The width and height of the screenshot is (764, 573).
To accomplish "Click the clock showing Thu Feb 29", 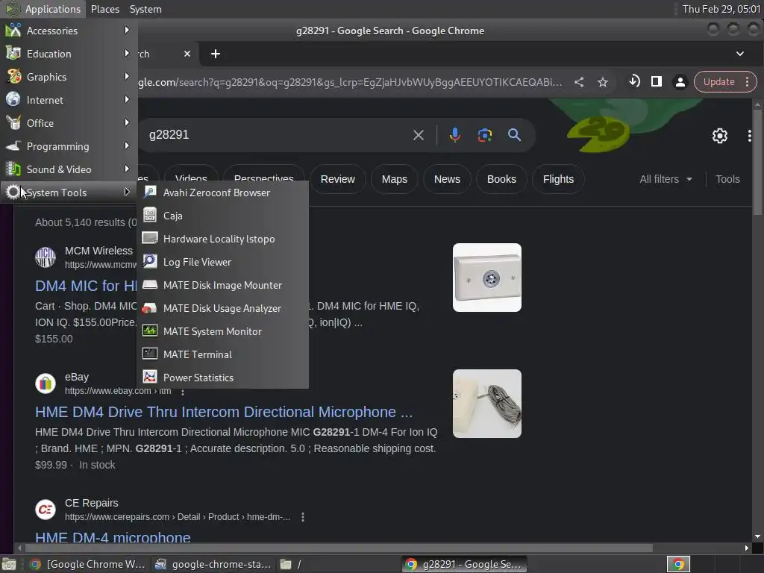I will [x=721, y=9].
